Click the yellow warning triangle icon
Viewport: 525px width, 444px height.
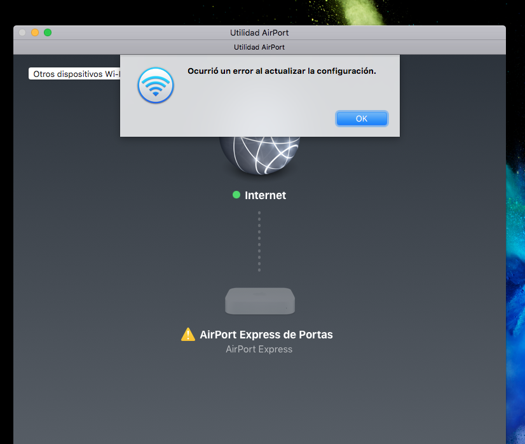188,335
